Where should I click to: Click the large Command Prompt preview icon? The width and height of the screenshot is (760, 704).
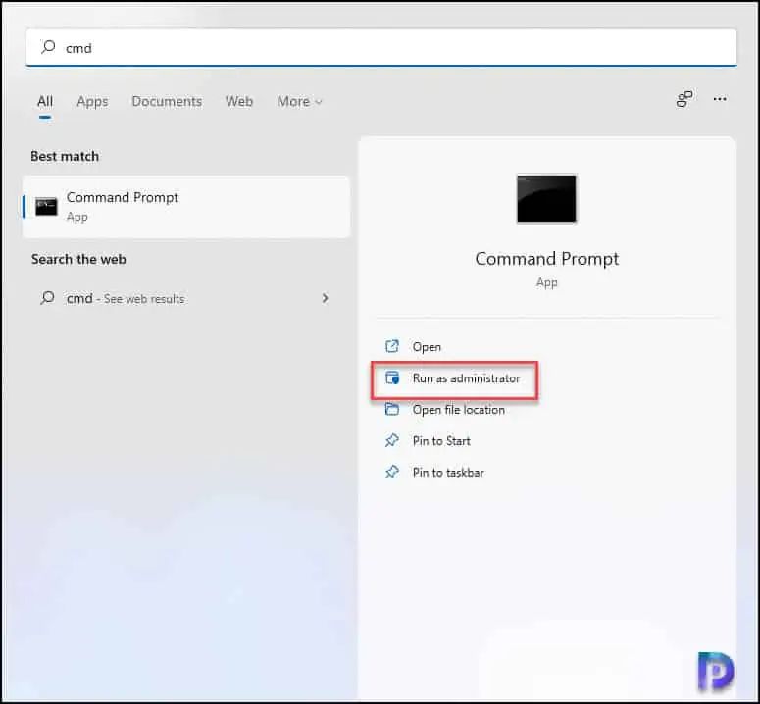coord(546,199)
